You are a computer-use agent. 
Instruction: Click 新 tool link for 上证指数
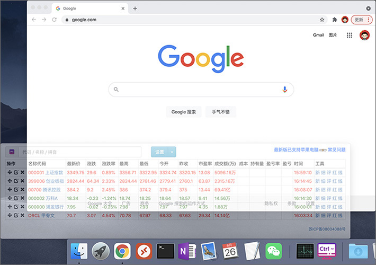click(x=318, y=173)
